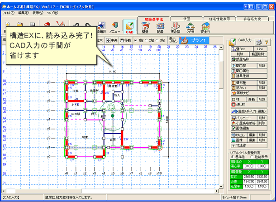Screen dimensions: 276x202
Task: Open the 配置 wall placement check
Action: click(x=160, y=28)
